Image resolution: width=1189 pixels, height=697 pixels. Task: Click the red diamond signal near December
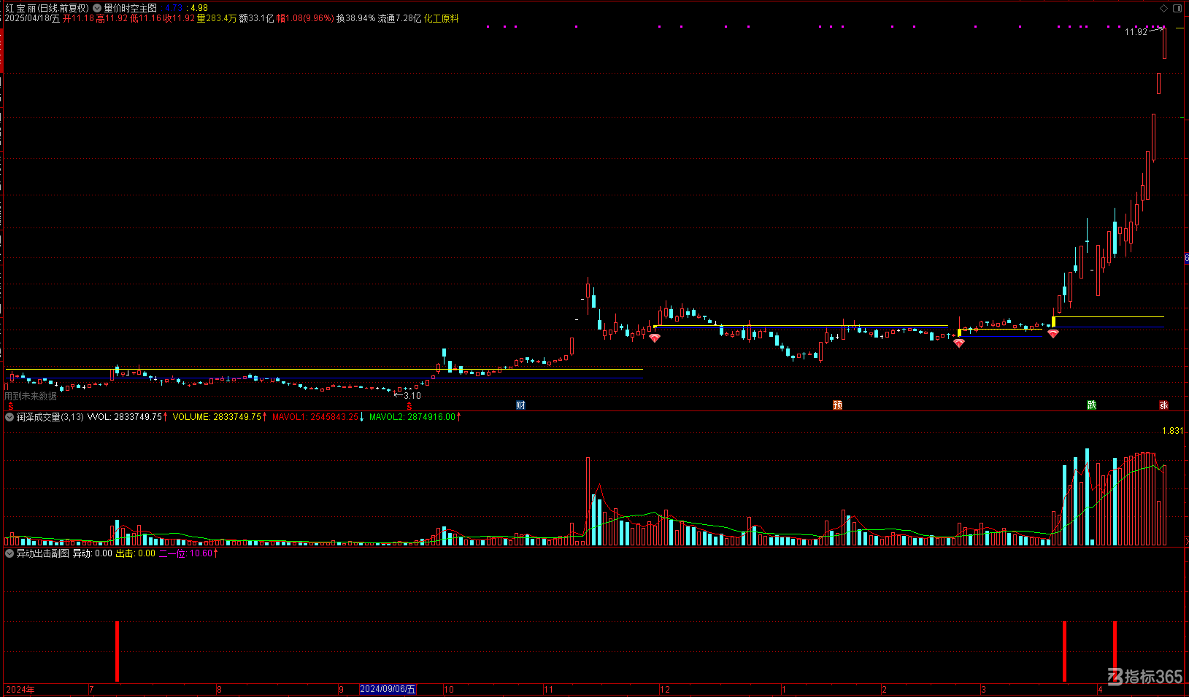pos(655,338)
